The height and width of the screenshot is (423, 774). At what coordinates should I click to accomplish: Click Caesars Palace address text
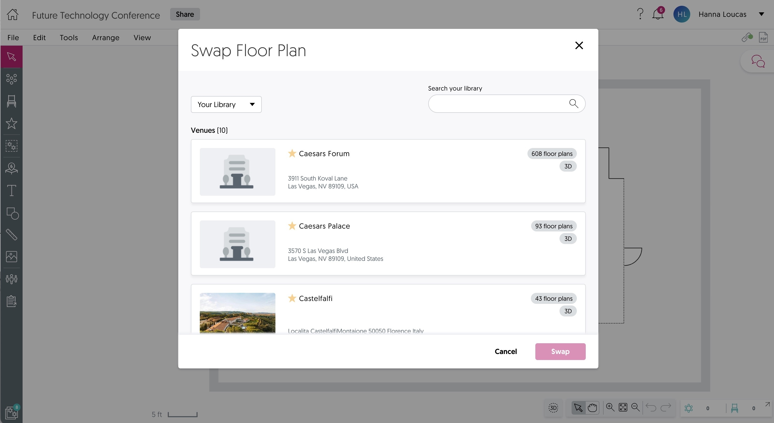(335, 255)
